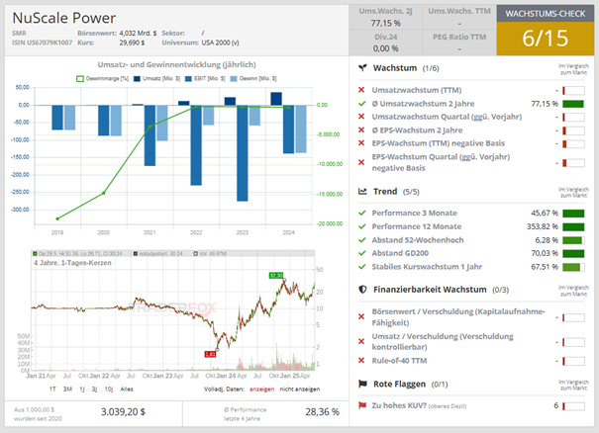Click the Rote Flaggen black flag icon

(x=362, y=384)
